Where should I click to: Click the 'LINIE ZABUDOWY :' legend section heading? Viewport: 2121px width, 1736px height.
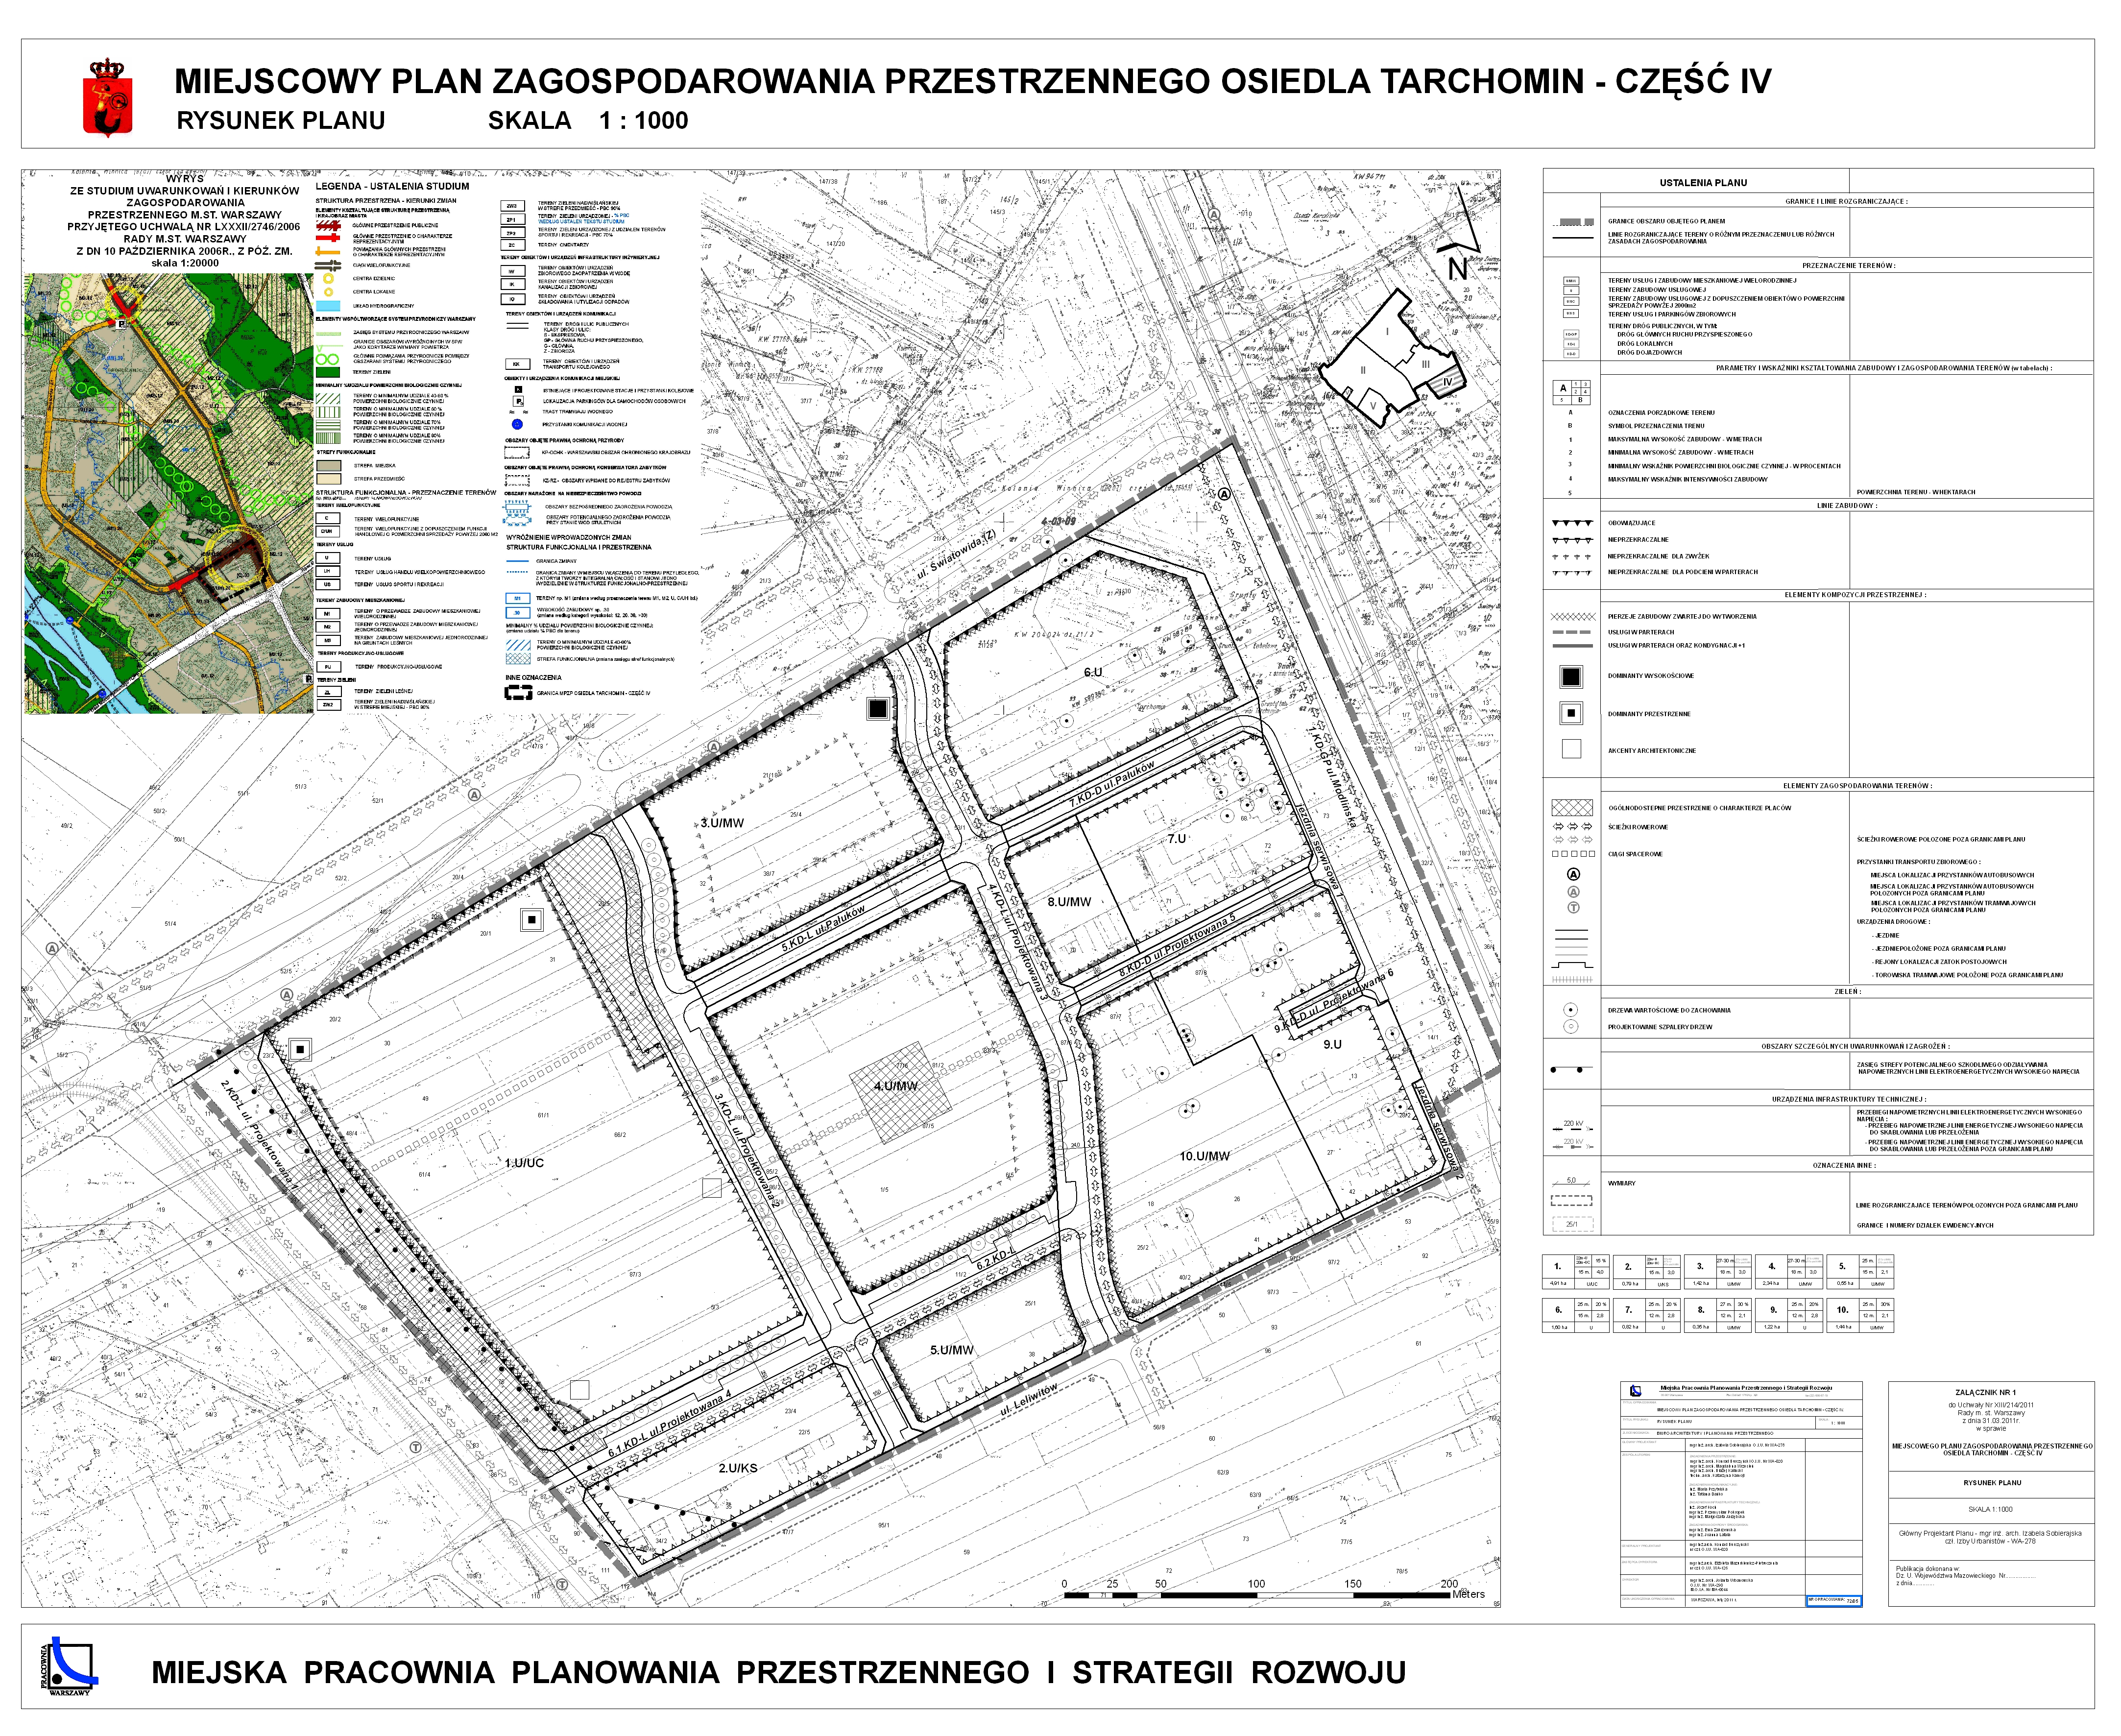(1846, 506)
